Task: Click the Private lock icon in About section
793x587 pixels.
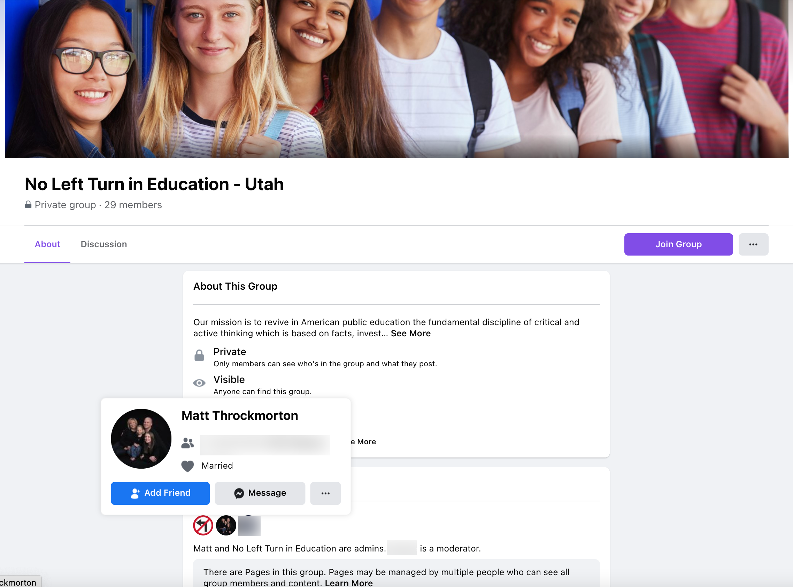Action: 199,355
